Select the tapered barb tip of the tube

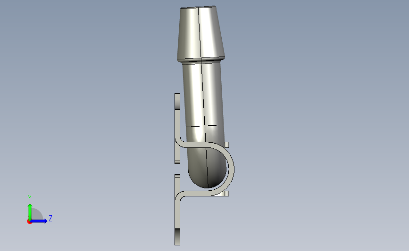(200, 32)
